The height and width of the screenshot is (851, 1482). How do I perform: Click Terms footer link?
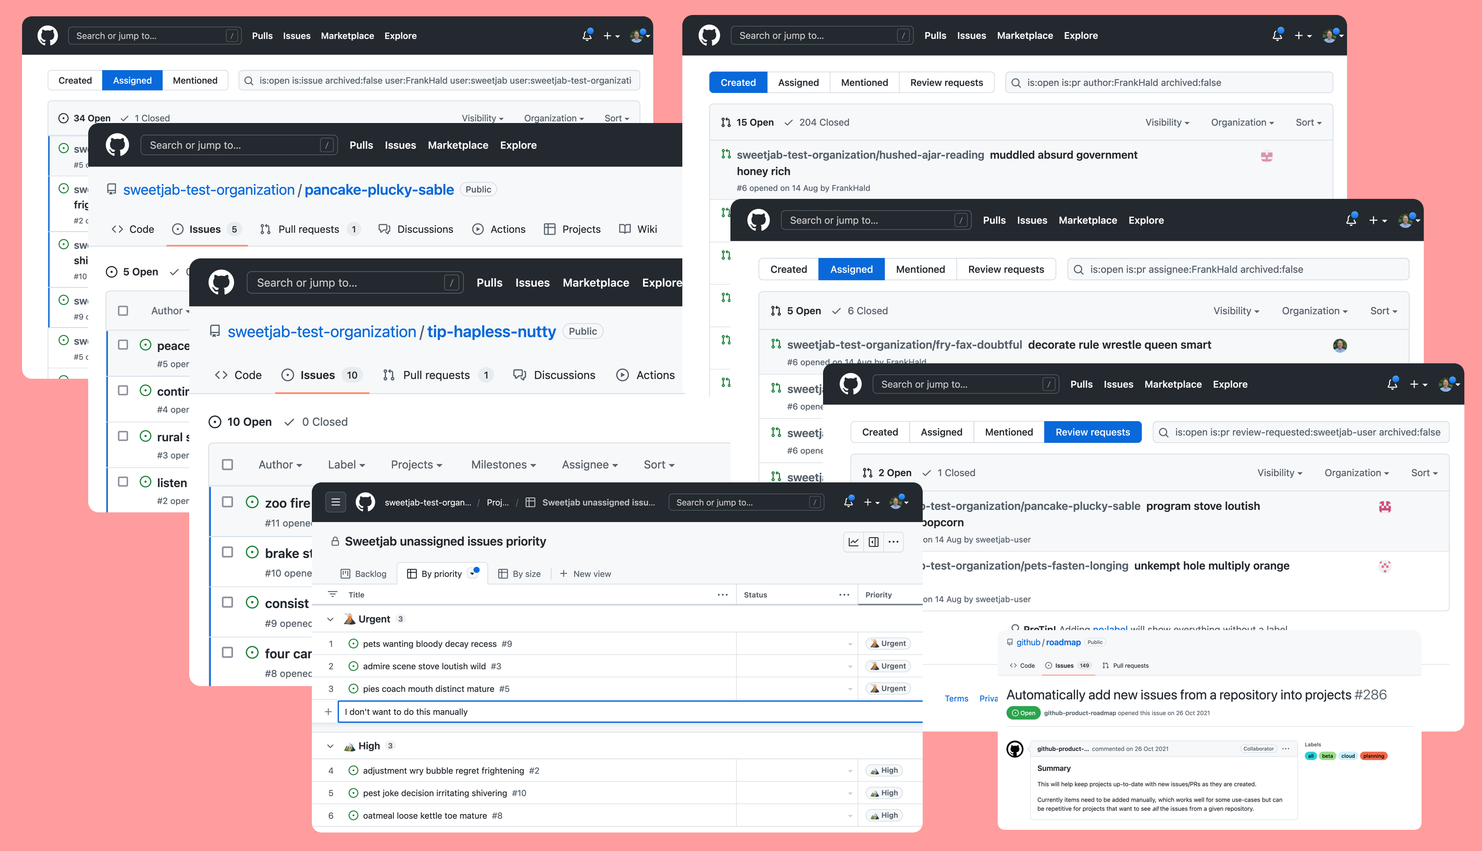[x=956, y=698]
